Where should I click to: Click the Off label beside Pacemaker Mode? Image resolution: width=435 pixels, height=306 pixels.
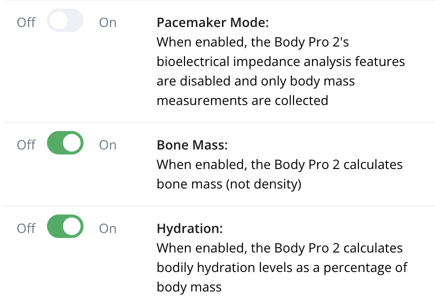coord(25,21)
